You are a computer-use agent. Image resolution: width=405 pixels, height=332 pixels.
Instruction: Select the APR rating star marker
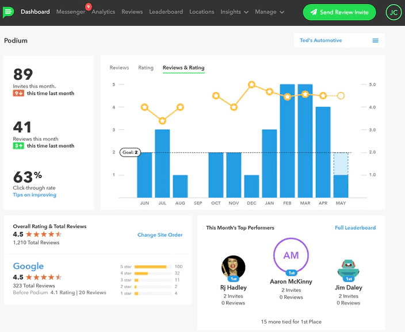(x=323, y=96)
